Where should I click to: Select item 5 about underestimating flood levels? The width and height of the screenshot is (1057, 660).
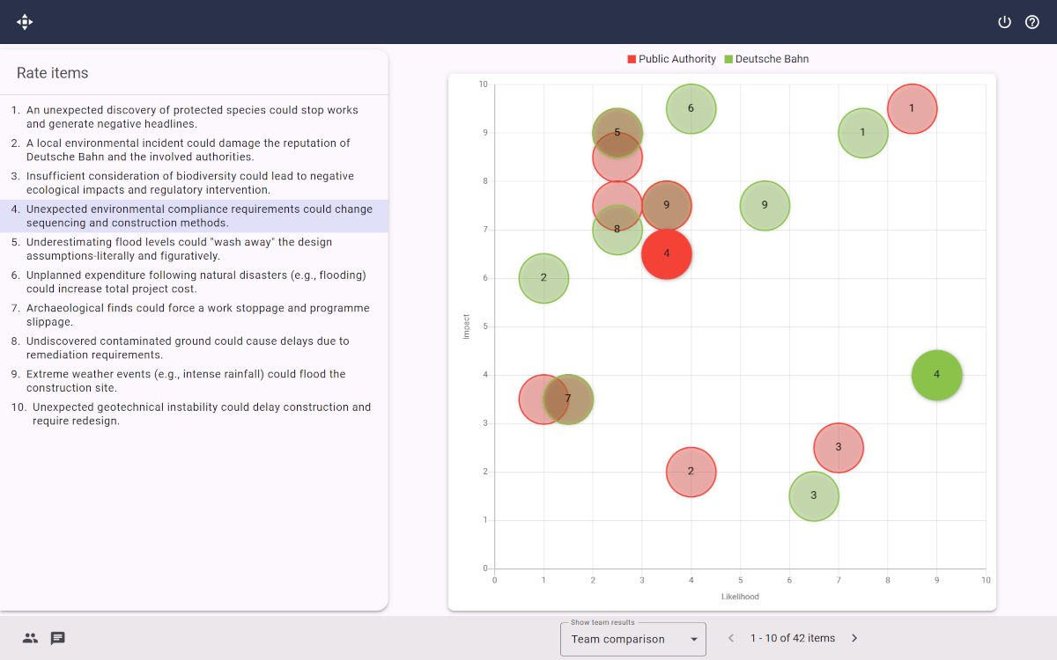point(194,249)
